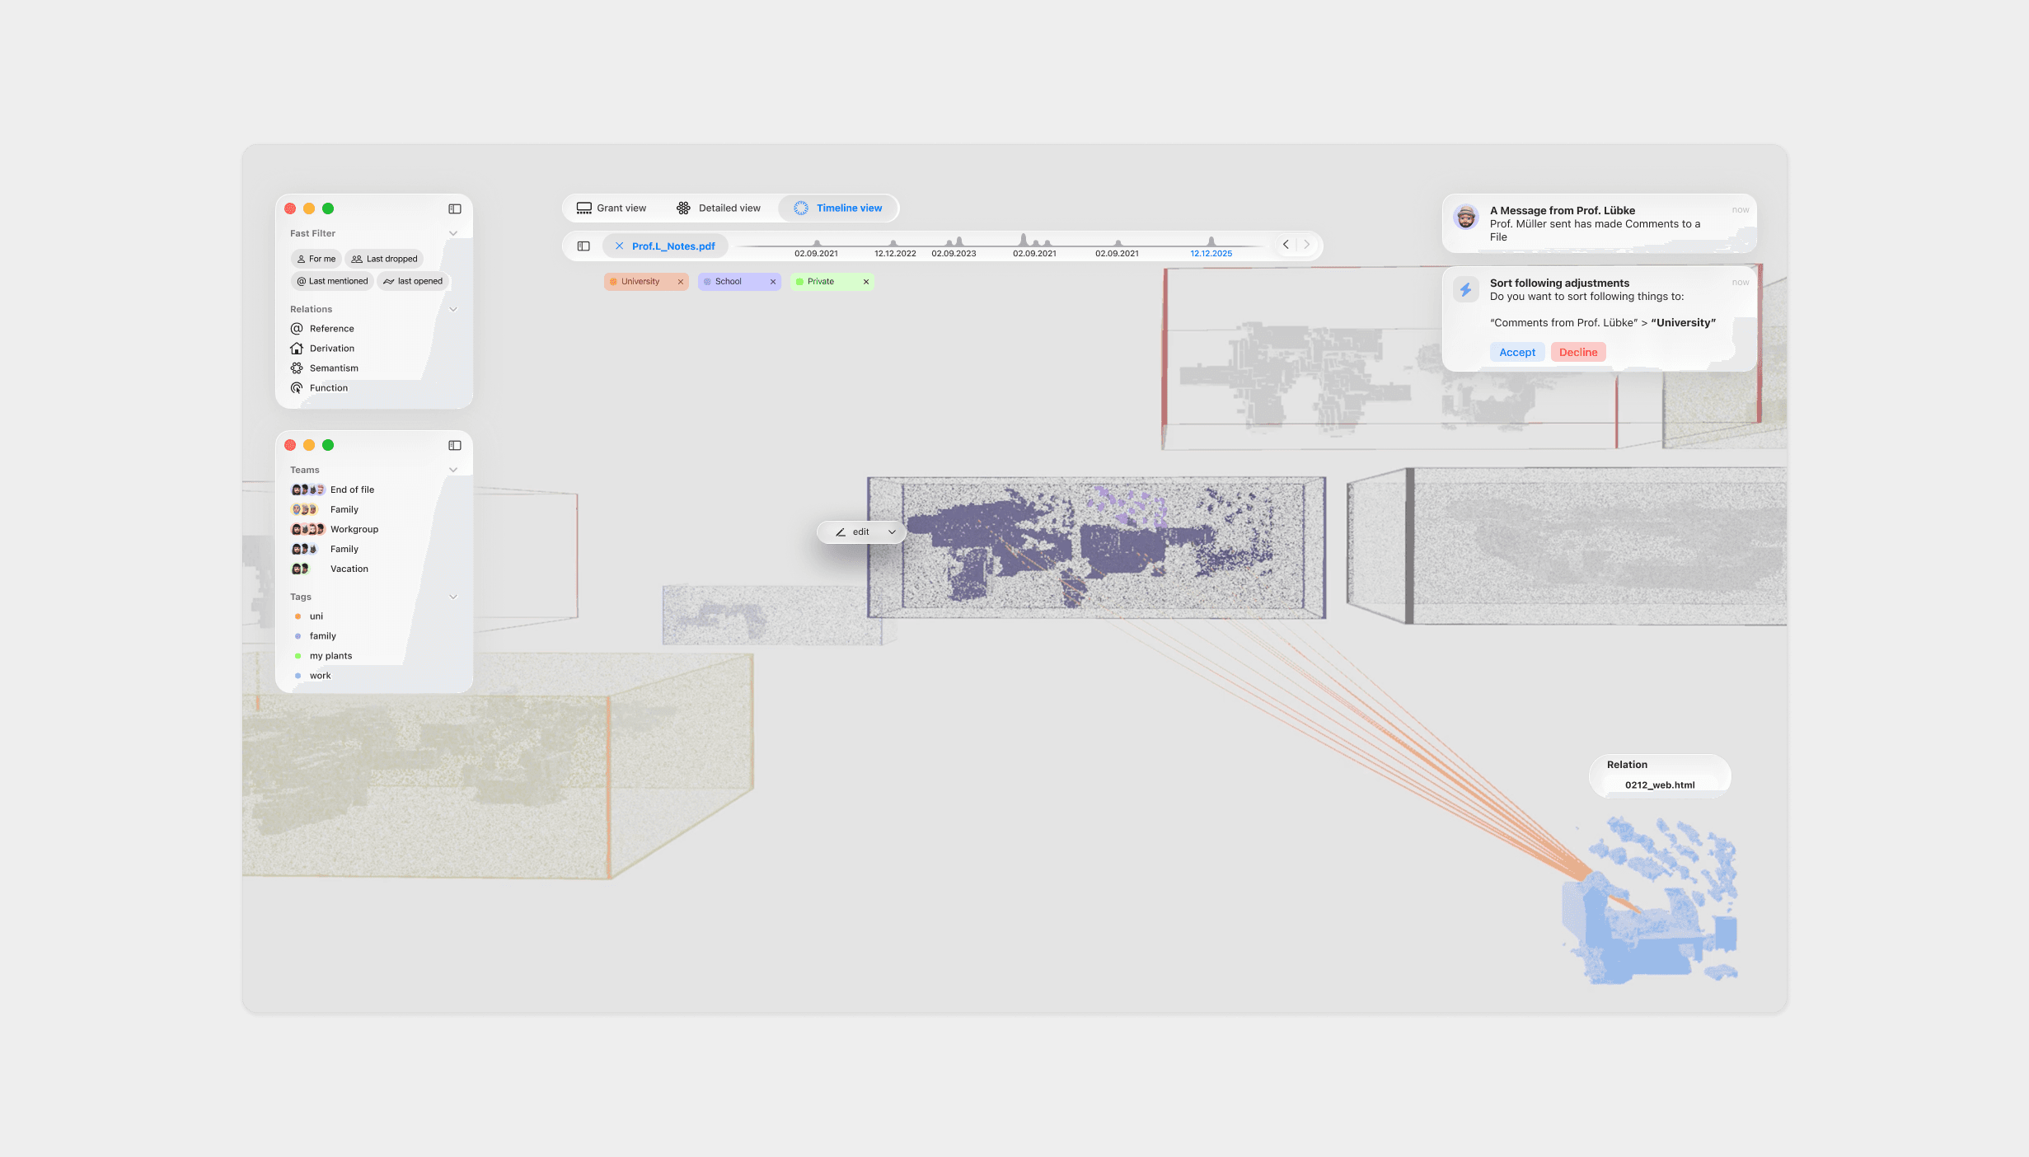Collapse the Fast Filter section
This screenshot has width=2029, height=1157.
[453, 233]
